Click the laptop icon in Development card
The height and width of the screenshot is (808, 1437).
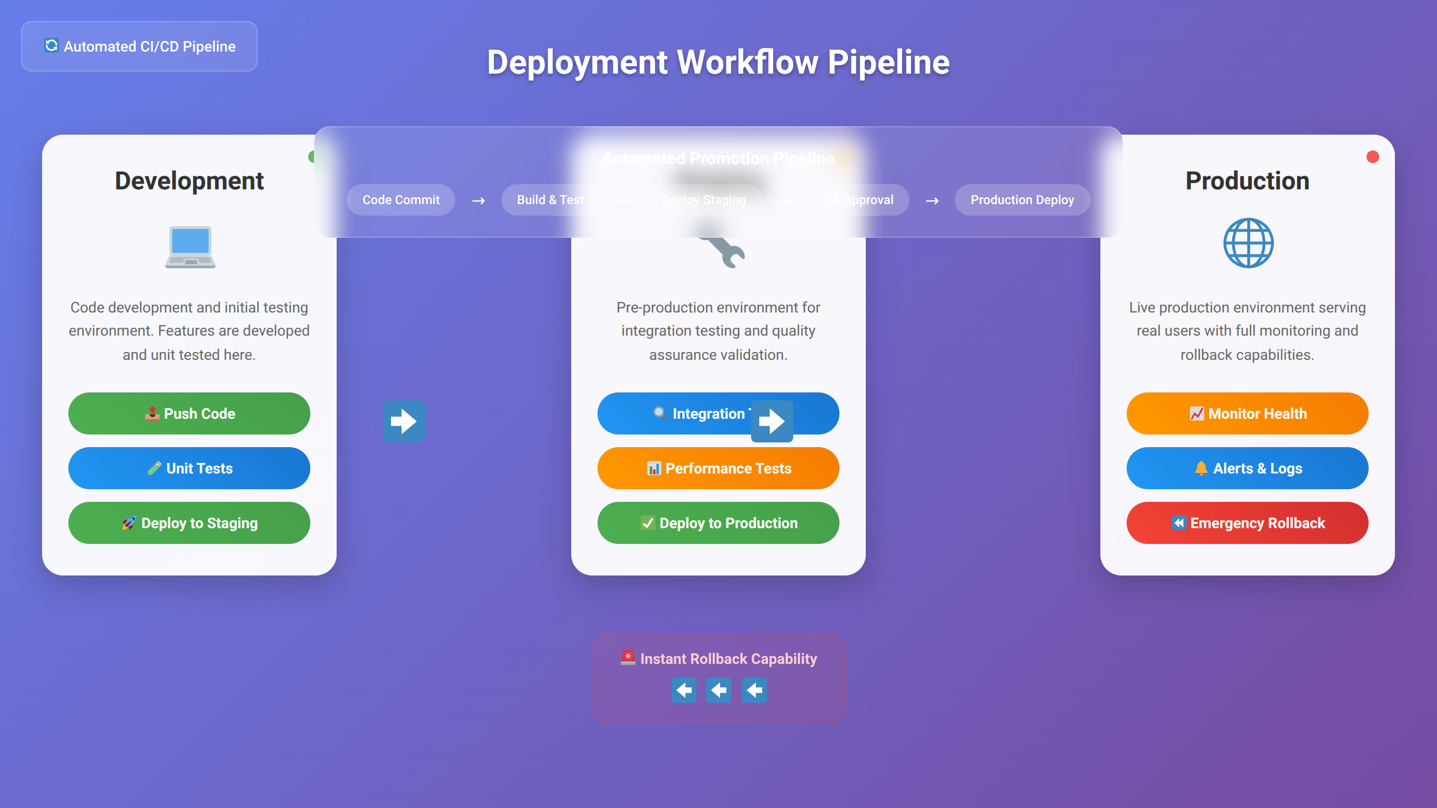pyautogui.click(x=190, y=246)
